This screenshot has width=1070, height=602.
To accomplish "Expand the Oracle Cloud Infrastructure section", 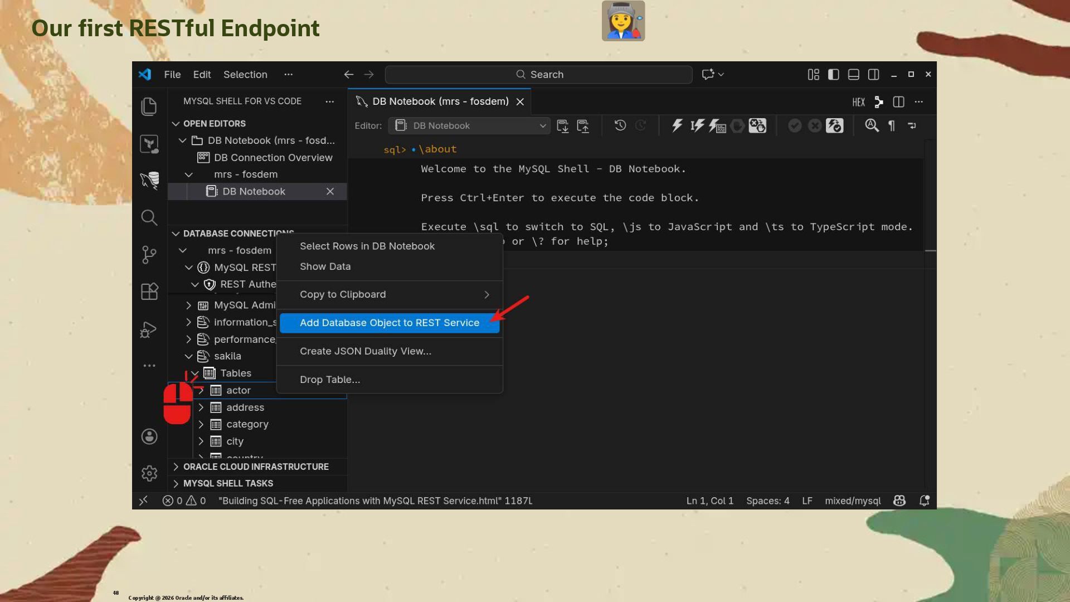I will pyautogui.click(x=256, y=467).
